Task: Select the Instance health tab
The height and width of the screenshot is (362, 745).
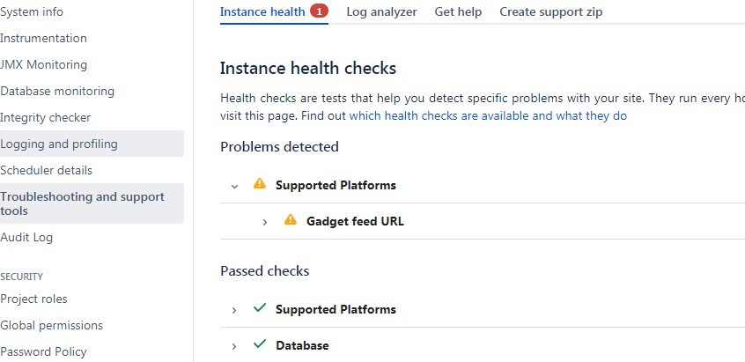Action: tap(262, 11)
